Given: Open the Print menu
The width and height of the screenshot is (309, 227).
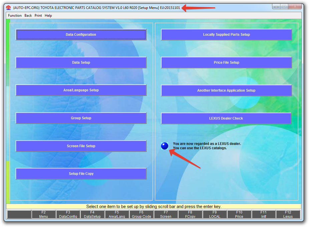Looking at the screenshot, I should coord(38,16).
